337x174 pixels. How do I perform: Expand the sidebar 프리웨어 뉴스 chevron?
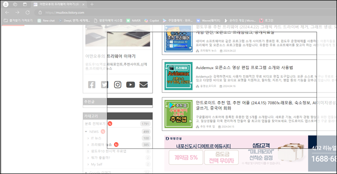coord(88,145)
